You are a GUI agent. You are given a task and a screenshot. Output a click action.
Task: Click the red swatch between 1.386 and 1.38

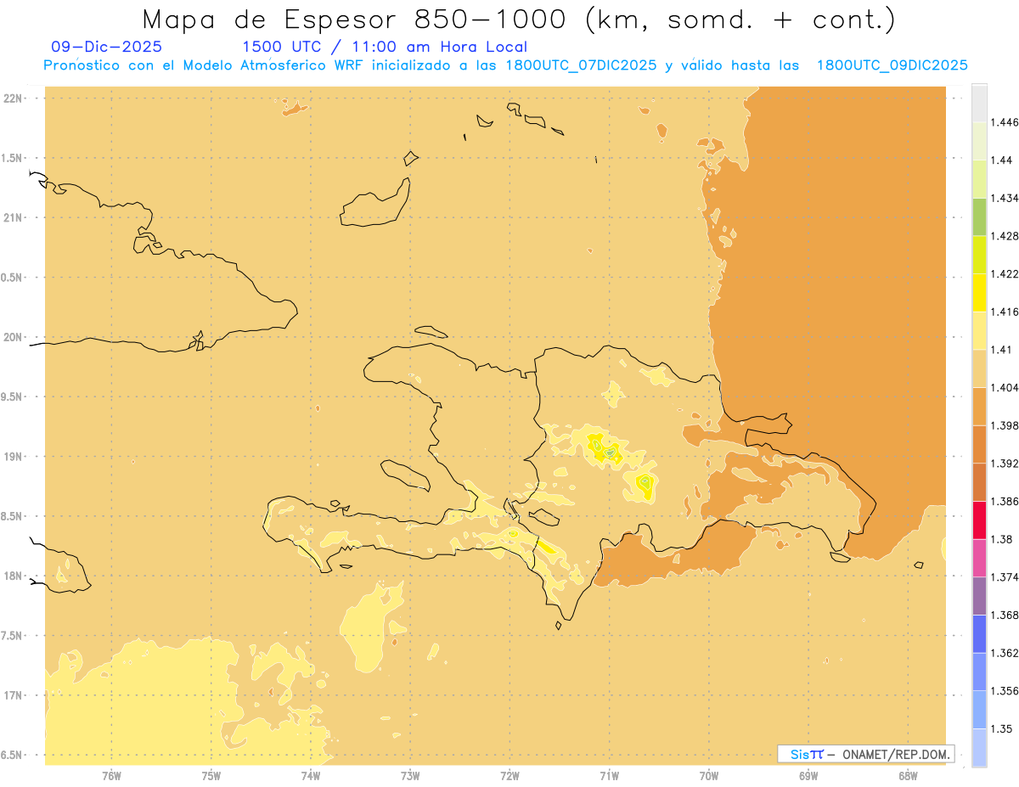(x=979, y=520)
